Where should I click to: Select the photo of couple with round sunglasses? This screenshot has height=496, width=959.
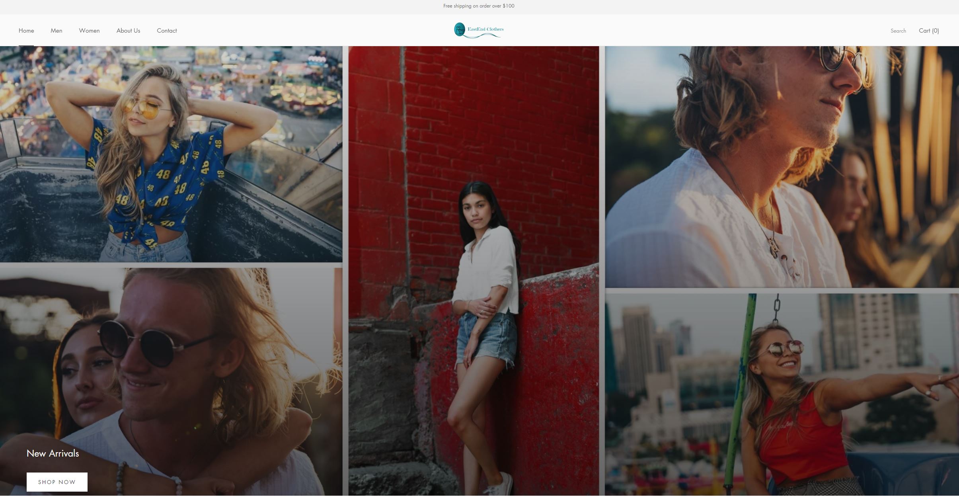171,382
